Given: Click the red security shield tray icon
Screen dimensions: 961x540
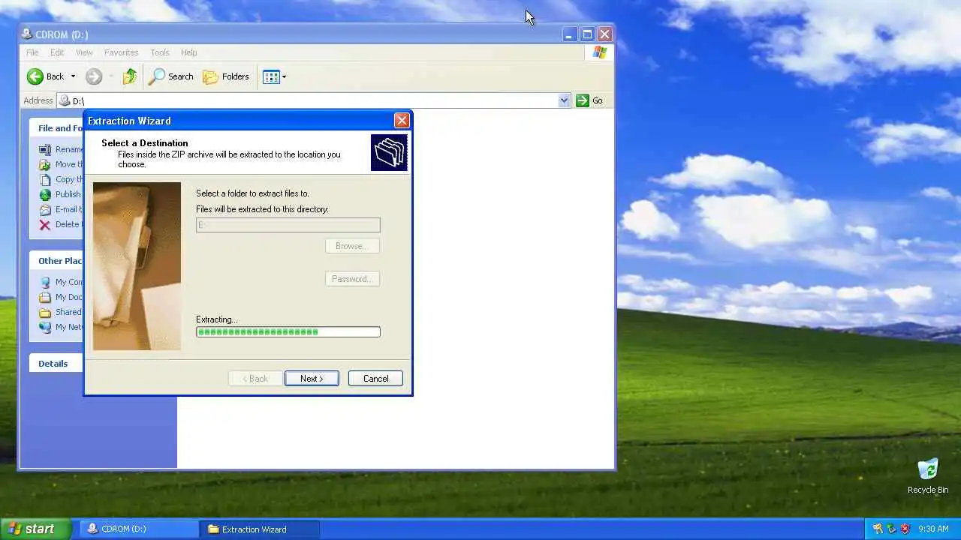Looking at the screenshot, I should click(x=905, y=529).
